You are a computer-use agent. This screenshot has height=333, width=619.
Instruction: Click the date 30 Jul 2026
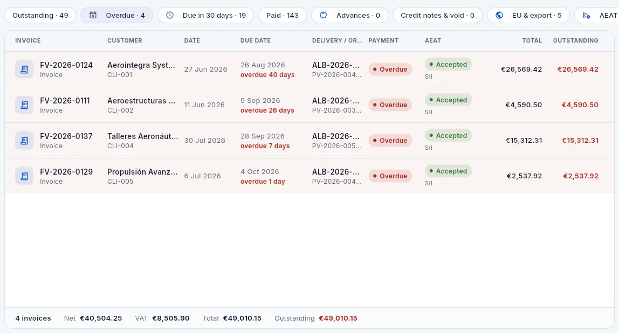204,141
